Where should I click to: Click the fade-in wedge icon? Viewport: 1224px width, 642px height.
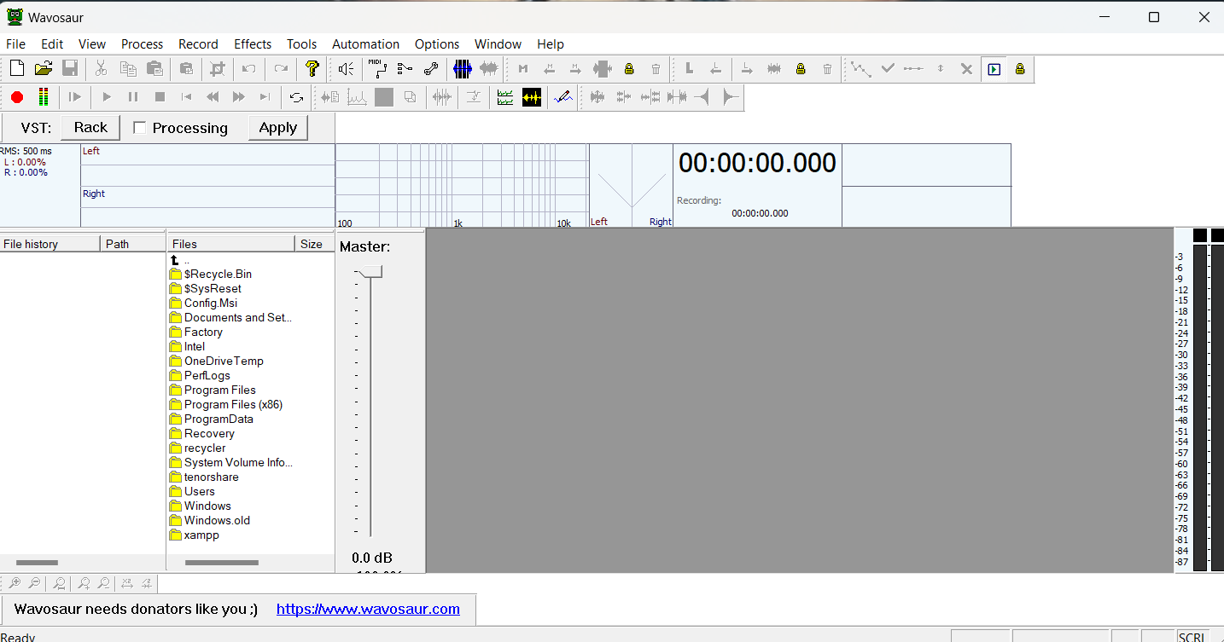703,97
